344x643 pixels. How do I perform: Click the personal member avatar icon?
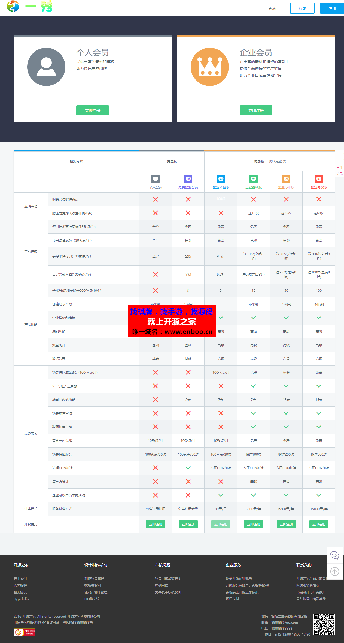point(46,67)
